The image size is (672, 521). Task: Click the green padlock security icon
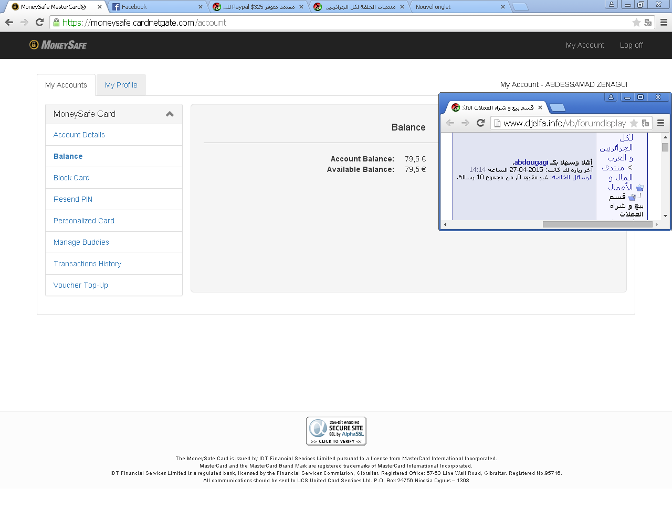[57, 23]
